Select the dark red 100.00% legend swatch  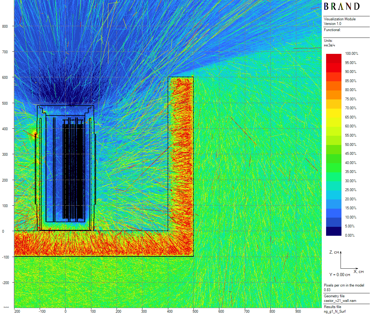[333, 57]
